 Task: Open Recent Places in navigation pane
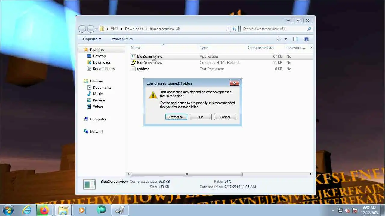[104, 69]
